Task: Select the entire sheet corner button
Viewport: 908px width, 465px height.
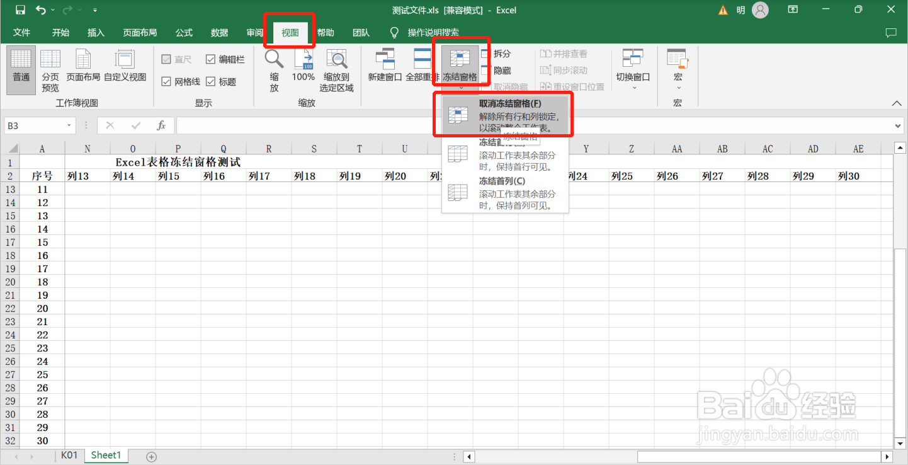Action: click(10, 149)
